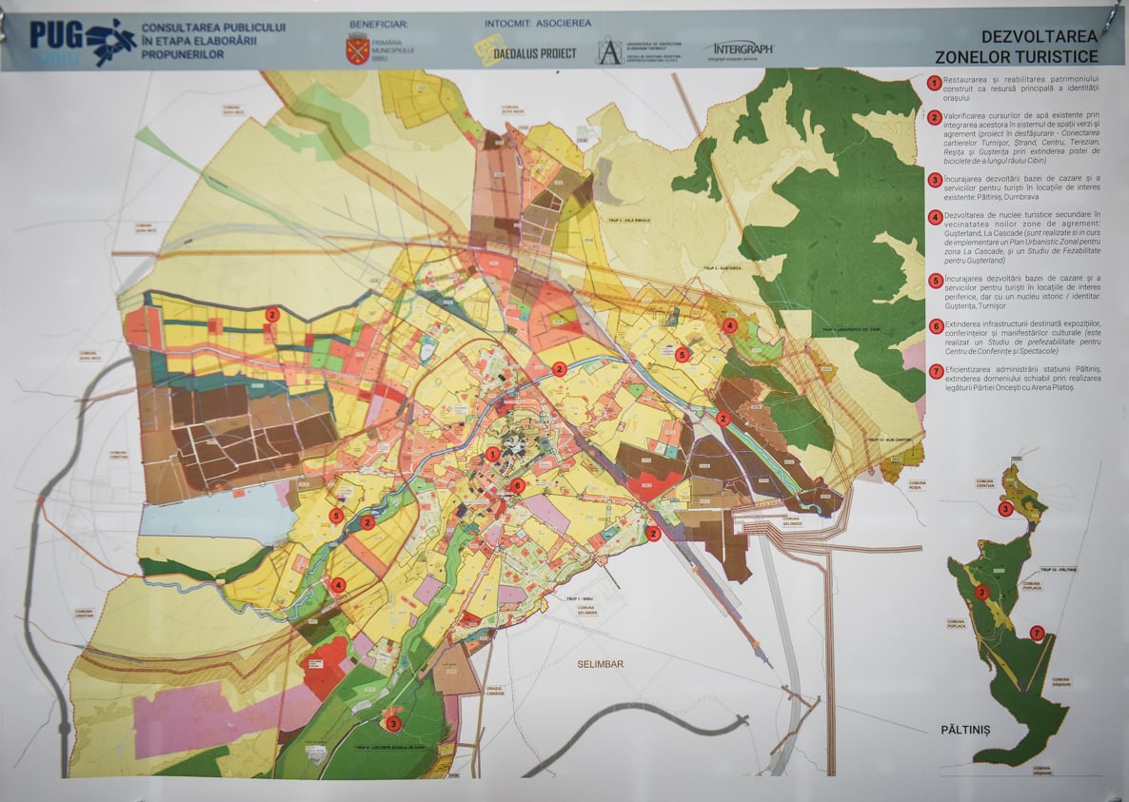Click legend marker number 6
1129x802 pixels.
936,326
